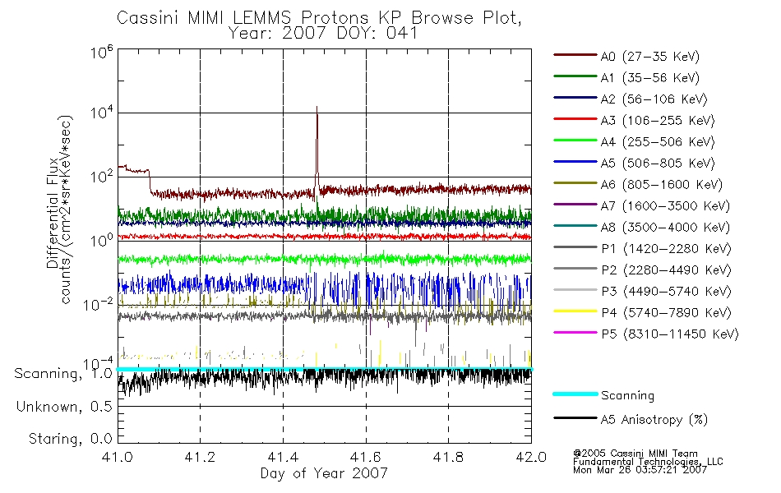Image resolution: width=781 pixels, height=493 pixels.
Task: Click the A2 (56-106 KeV) legend label
Action: (x=654, y=99)
